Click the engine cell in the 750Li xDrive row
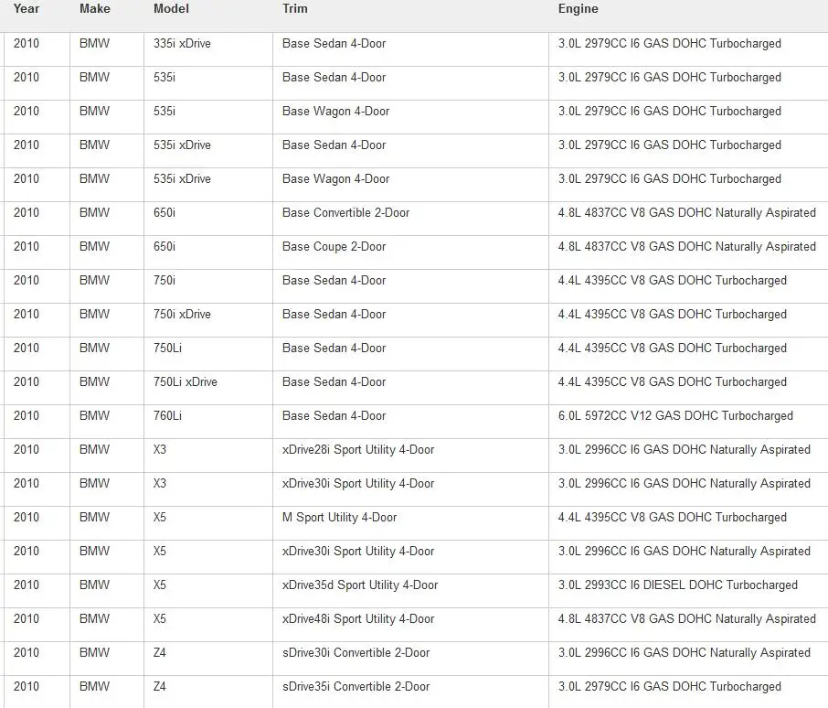This screenshot has width=828, height=708. point(673,381)
